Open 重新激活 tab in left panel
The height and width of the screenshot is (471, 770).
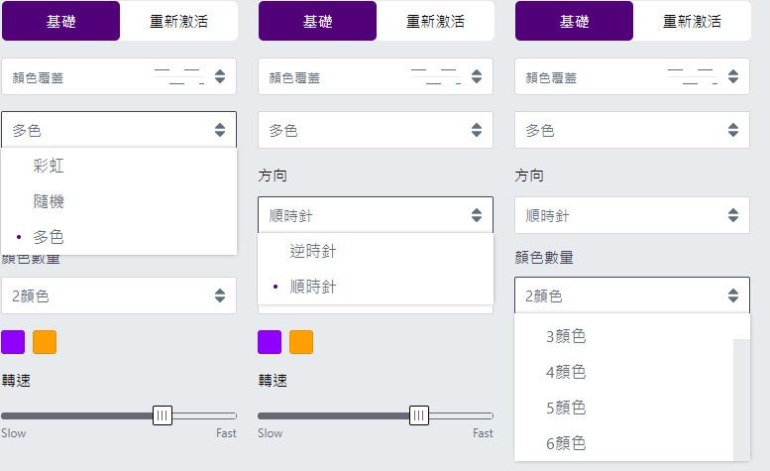tap(178, 21)
